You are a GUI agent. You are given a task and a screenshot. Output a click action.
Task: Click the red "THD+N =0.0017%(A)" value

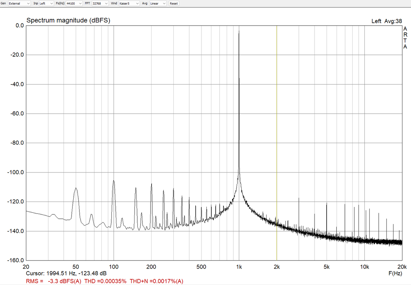coord(156,281)
